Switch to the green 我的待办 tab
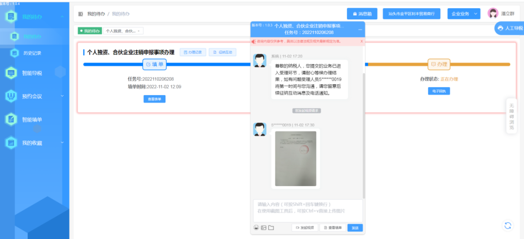 click(x=90, y=31)
